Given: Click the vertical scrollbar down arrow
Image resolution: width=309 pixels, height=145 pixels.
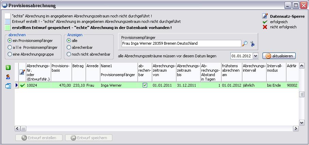Looking at the screenshot, I should point(301,122).
